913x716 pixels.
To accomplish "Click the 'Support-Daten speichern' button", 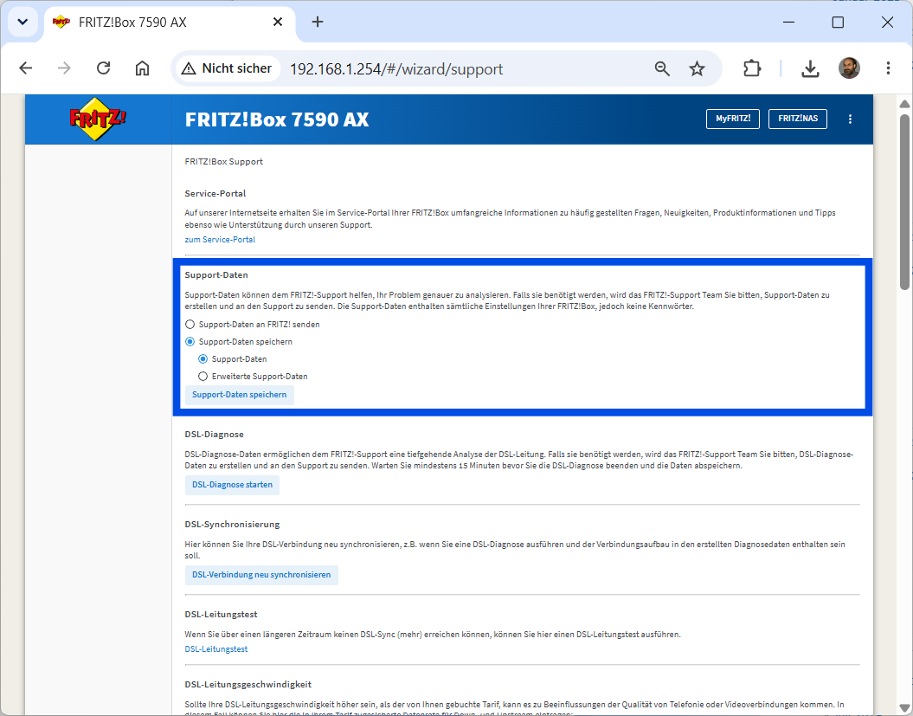I will pyautogui.click(x=240, y=395).
